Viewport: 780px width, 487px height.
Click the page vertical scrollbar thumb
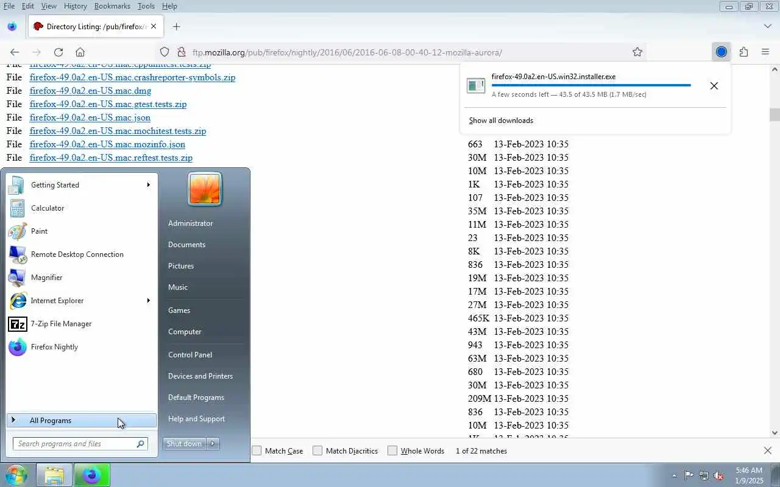[x=775, y=115]
